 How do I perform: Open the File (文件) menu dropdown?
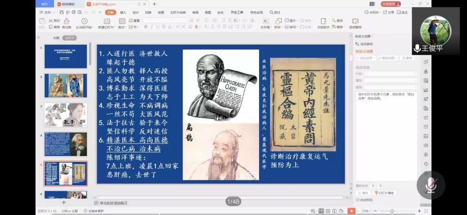[47, 12]
